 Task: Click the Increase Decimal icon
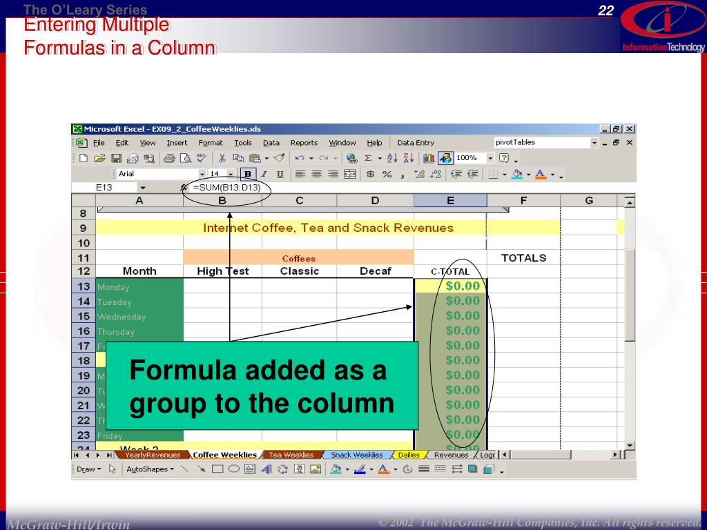(419, 175)
